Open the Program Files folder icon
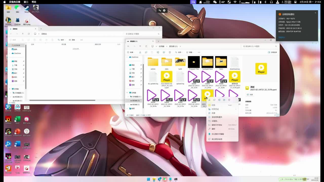 [194, 62]
